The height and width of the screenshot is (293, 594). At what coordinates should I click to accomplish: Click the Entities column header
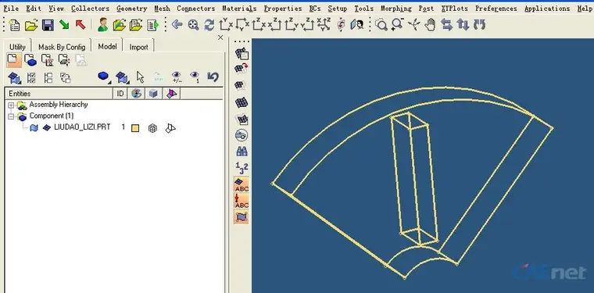(59, 94)
